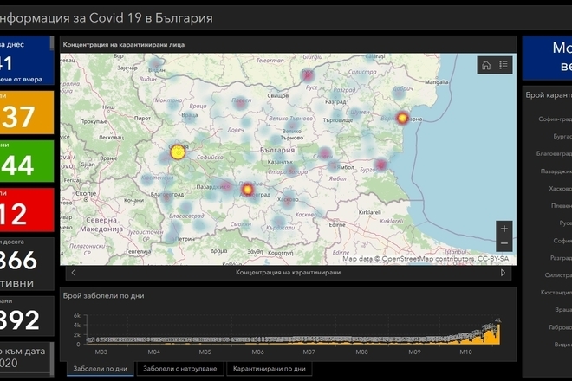Zoom out with the map minus button
Screen dimensions: 572x381
click(505, 245)
